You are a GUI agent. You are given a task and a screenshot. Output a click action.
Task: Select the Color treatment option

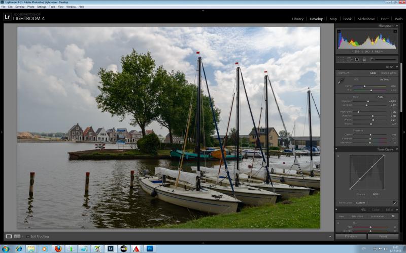click(373, 73)
